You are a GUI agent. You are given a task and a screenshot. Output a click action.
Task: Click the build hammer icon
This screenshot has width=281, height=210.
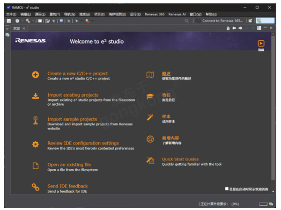coord(28,21)
